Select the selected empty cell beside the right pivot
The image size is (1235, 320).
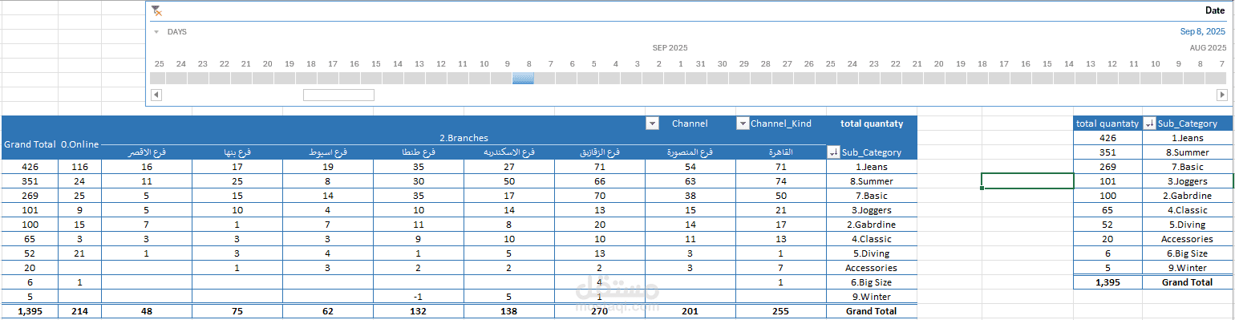point(1027,181)
